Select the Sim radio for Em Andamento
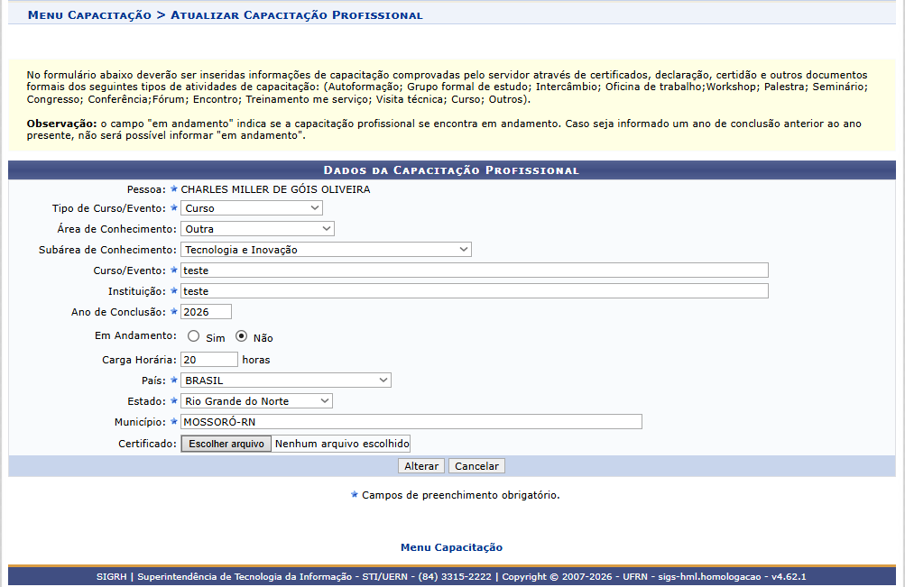Screen dimensions: 905x587 (x=193, y=336)
